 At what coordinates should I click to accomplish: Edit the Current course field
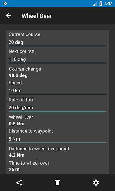pyautogui.click(x=57, y=42)
